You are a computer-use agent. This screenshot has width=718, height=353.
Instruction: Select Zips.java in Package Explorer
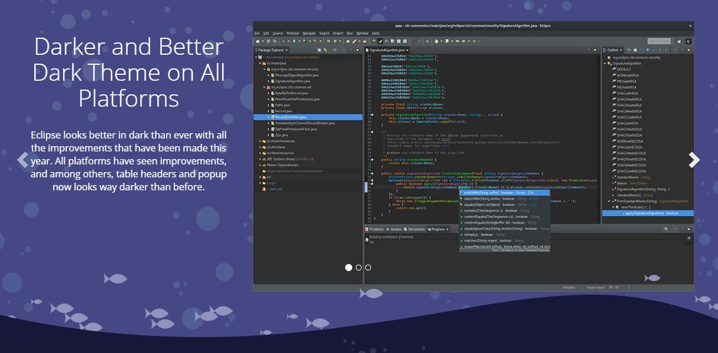(x=281, y=135)
